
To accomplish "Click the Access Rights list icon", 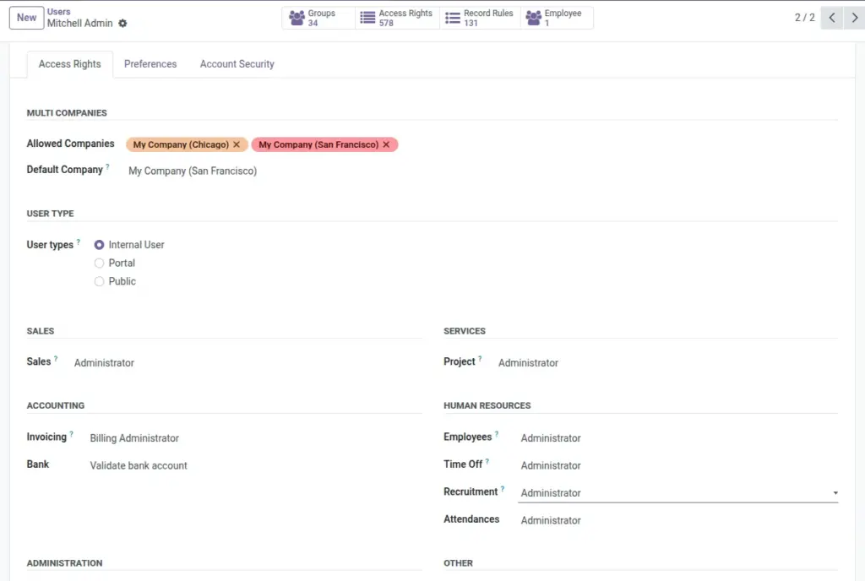I will pos(367,18).
